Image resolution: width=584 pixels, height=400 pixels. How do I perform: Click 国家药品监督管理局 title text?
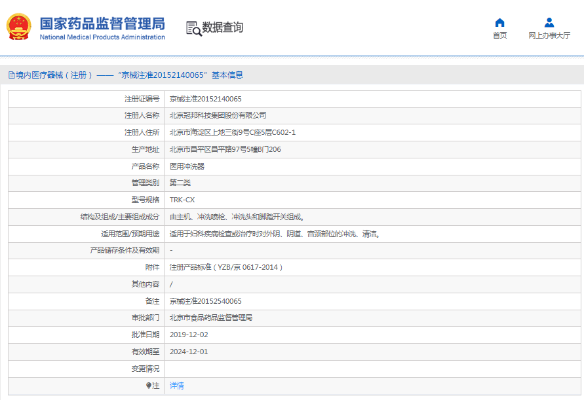[x=102, y=24]
